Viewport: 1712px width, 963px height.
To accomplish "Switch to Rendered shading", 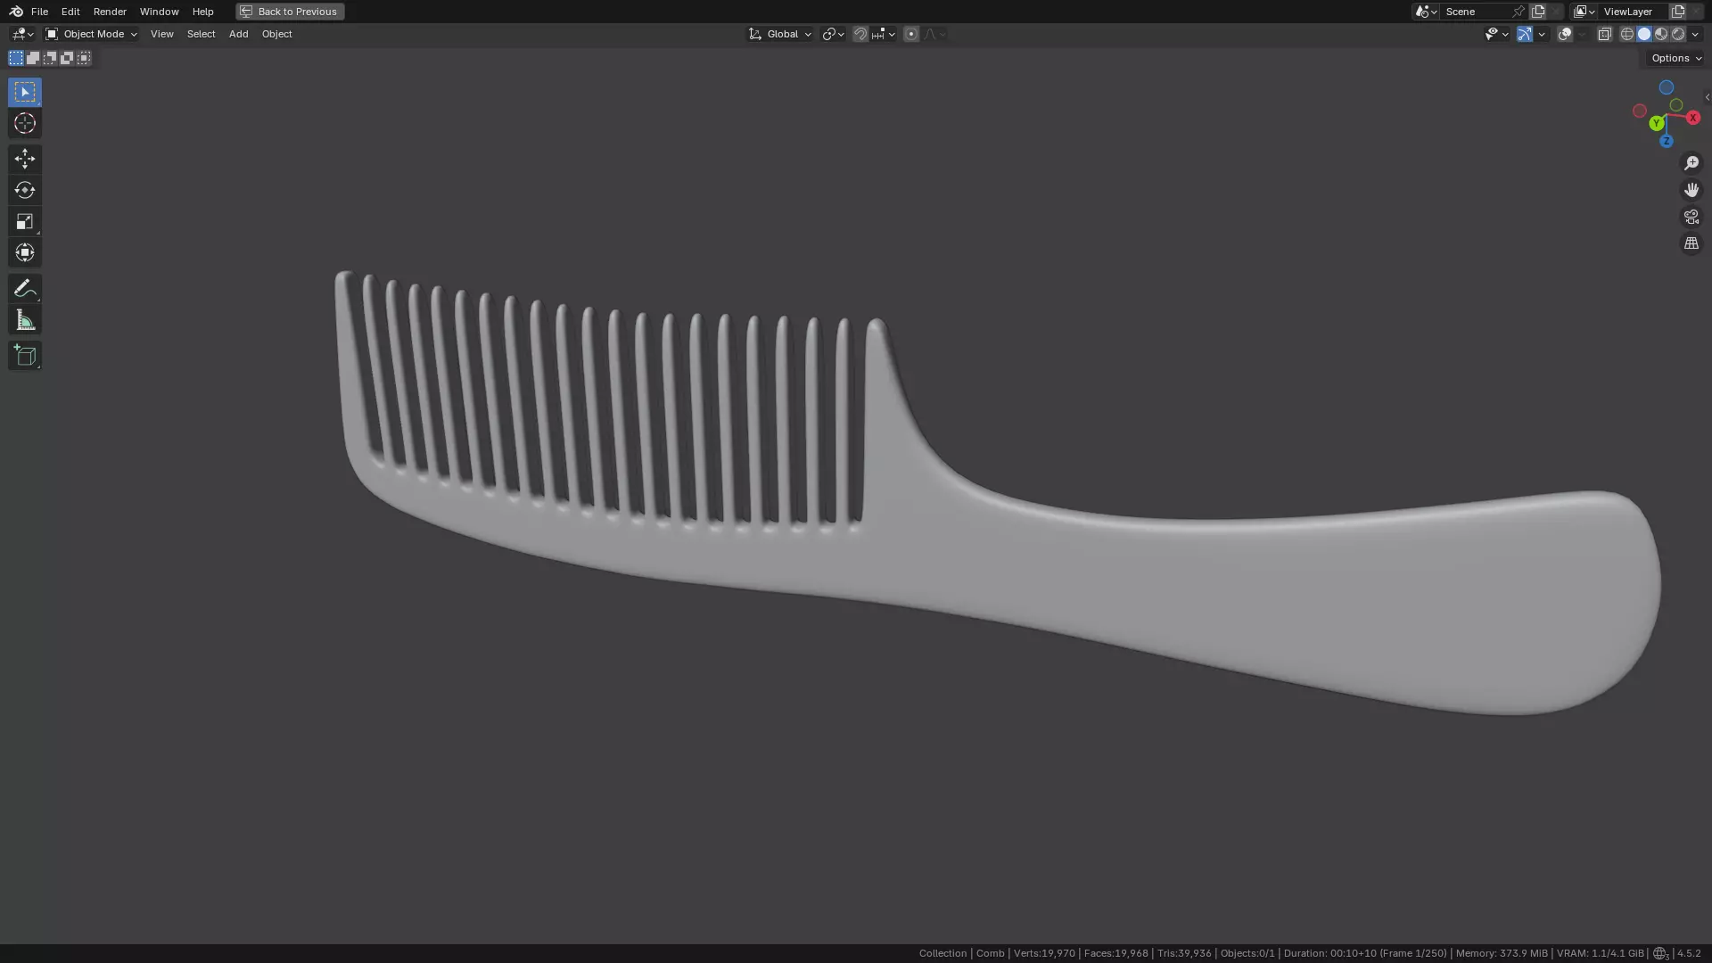I will point(1678,34).
